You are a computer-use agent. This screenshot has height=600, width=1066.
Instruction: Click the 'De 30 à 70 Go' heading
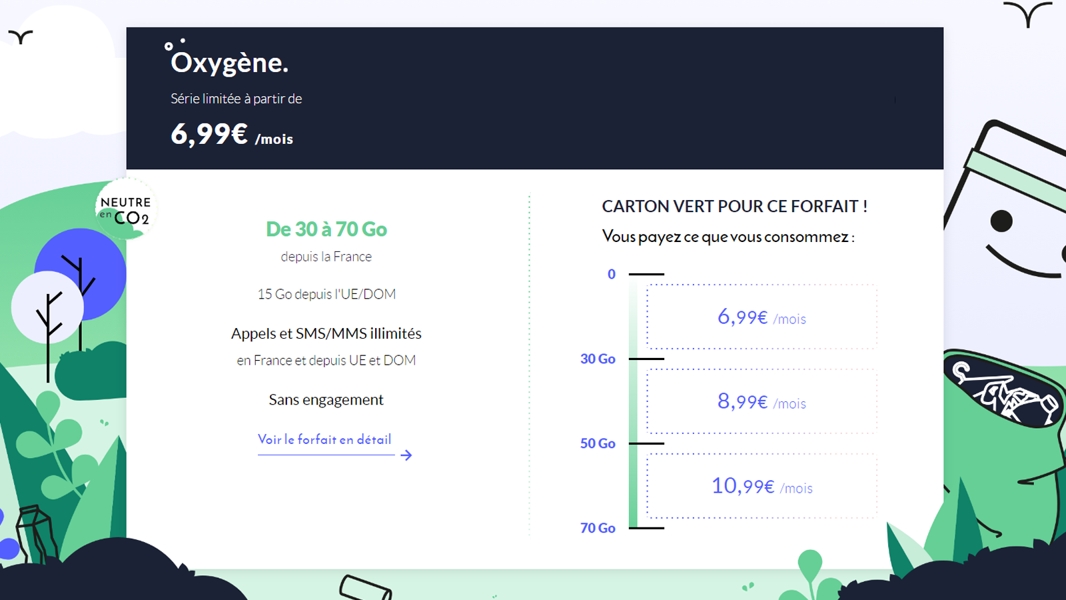pyautogui.click(x=326, y=229)
